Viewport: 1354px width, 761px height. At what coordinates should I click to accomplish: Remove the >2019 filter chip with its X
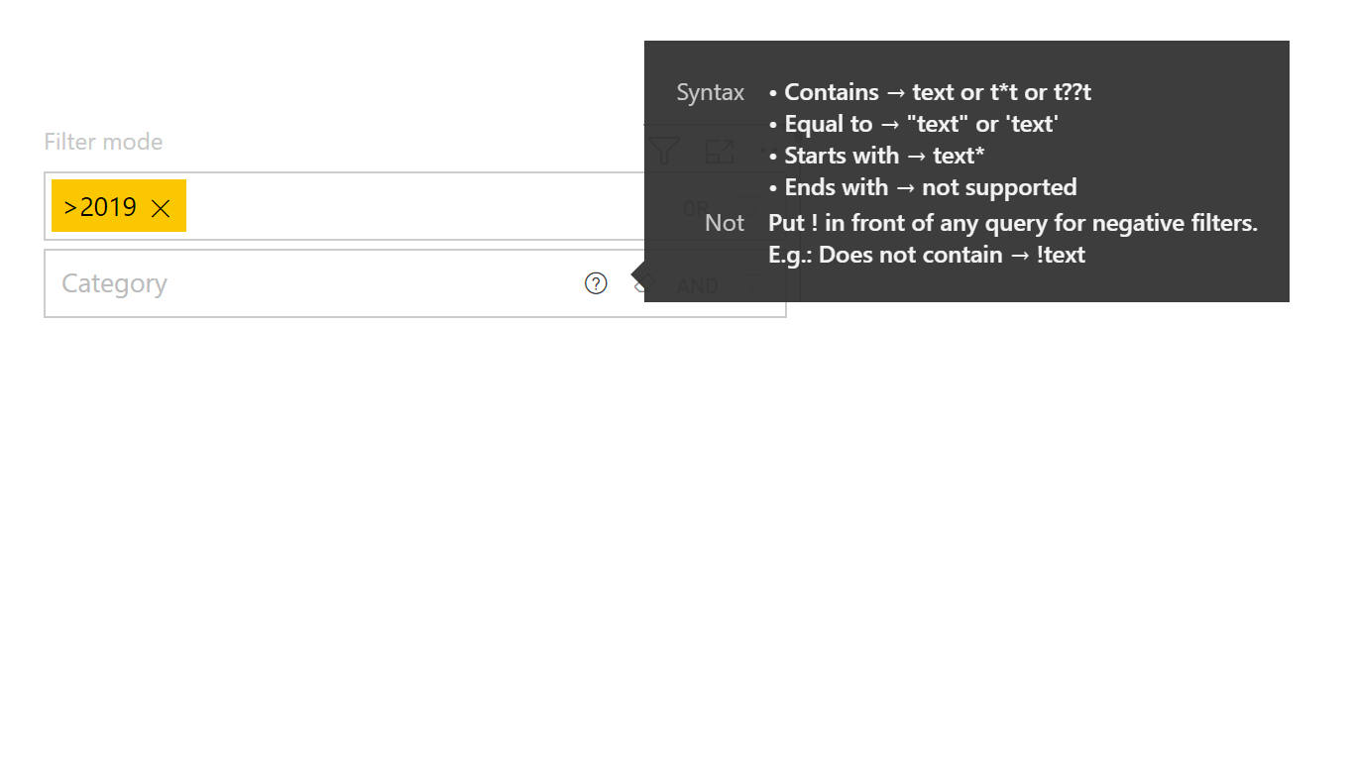tap(161, 208)
